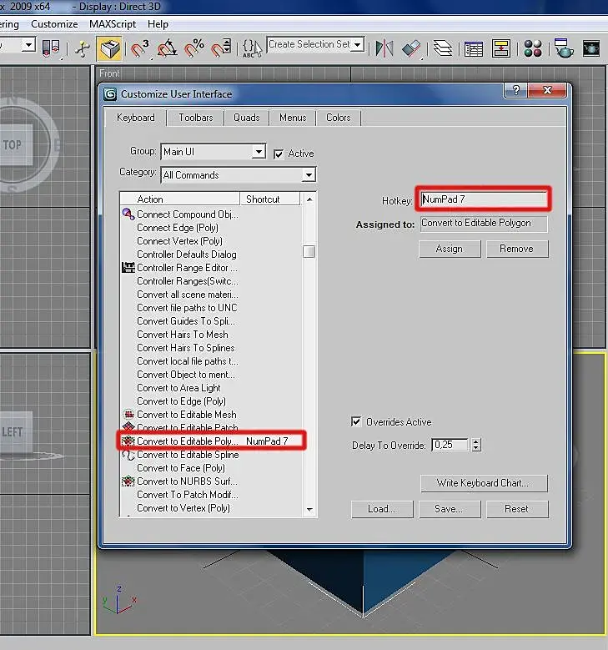The height and width of the screenshot is (650, 608).
Task: Open the Colors tab
Action: [x=338, y=118]
